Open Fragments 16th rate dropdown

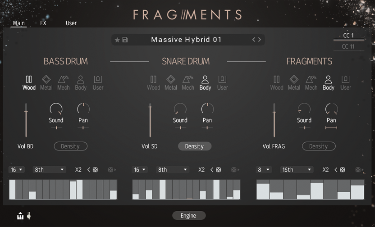(x=297, y=170)
